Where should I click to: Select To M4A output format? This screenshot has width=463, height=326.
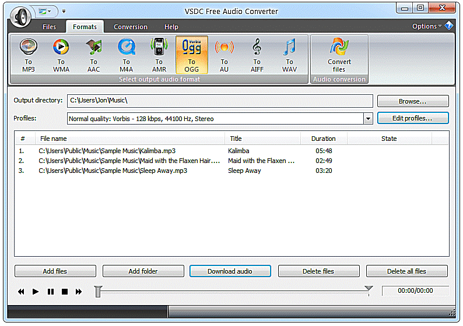click(127, 55)
